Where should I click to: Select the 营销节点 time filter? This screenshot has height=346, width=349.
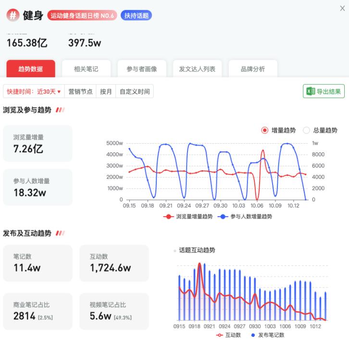[x=80, y=91]
